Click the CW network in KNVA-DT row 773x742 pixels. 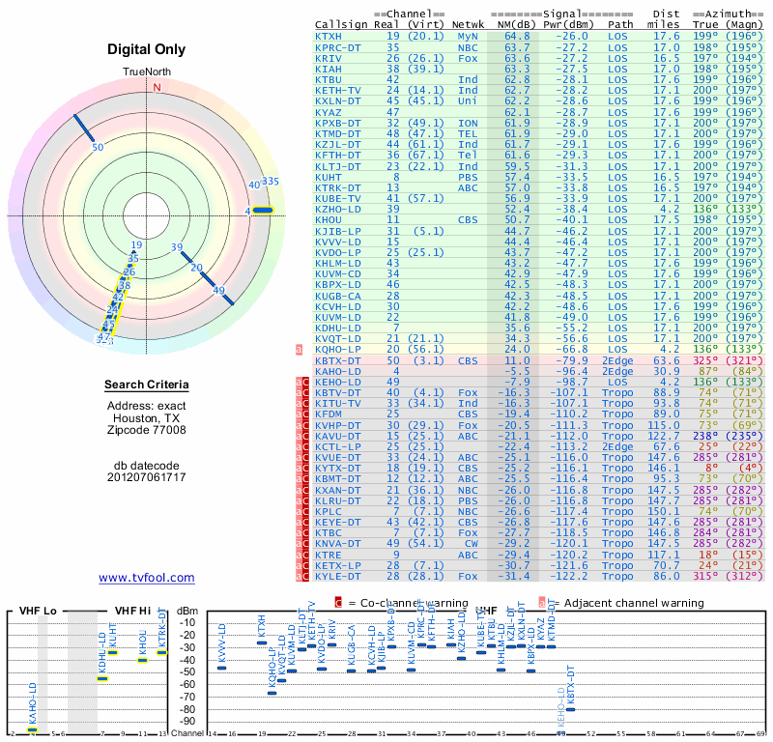tap(472, 544)
